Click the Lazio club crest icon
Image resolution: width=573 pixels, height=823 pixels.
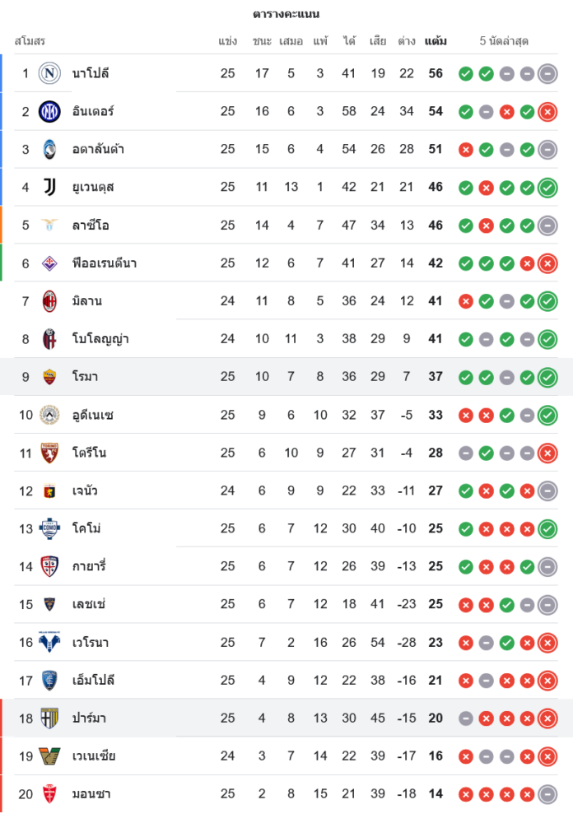(50, 225)
